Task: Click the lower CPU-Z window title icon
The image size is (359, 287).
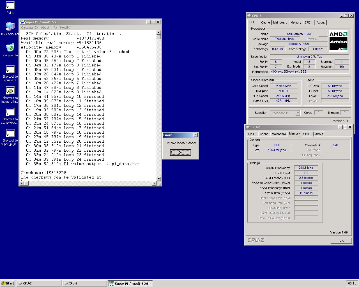Action: tap(248, 127)
